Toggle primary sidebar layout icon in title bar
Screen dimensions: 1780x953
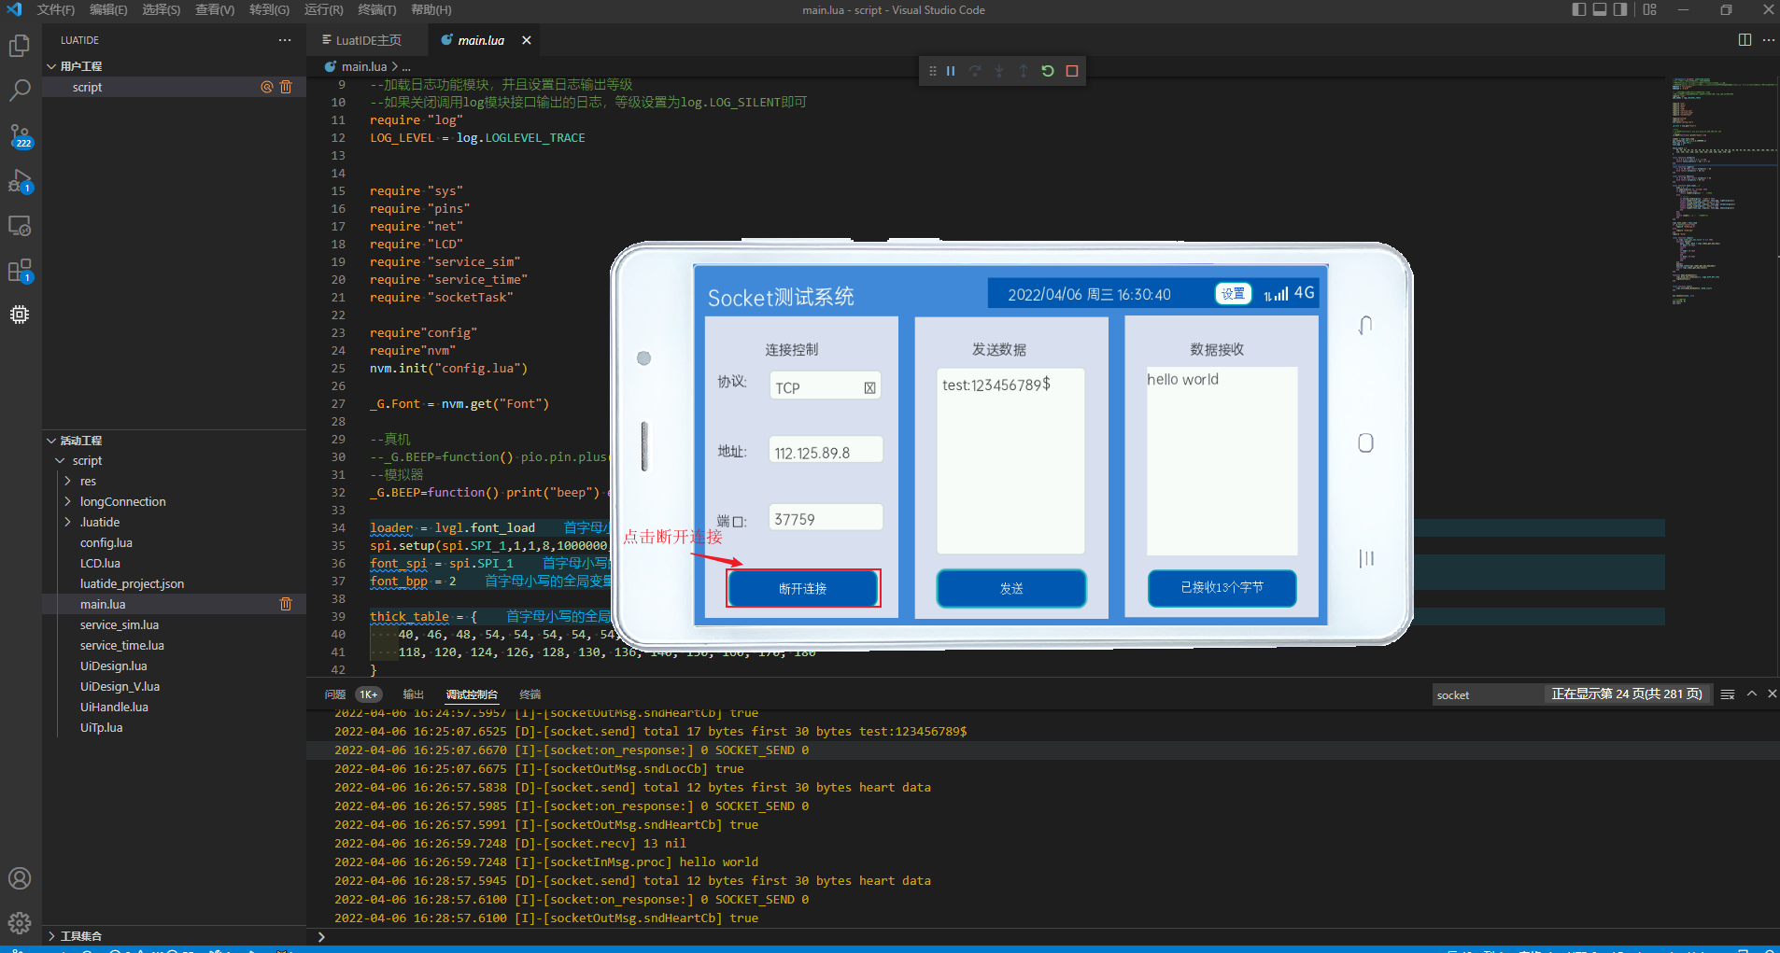pos(1579,9)
